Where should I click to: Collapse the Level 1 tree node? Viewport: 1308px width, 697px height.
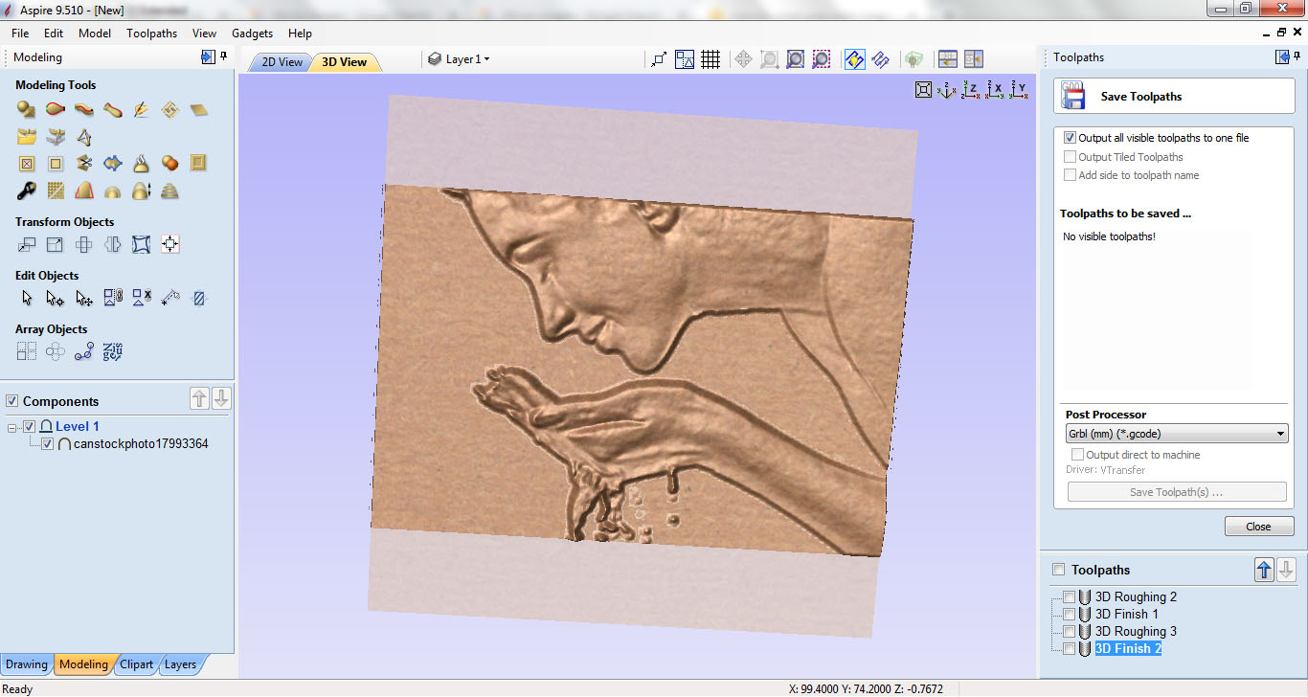[12, 427]
